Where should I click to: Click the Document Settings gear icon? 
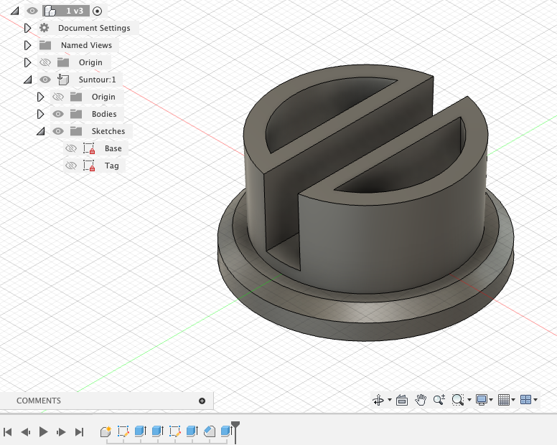[44, 28]
